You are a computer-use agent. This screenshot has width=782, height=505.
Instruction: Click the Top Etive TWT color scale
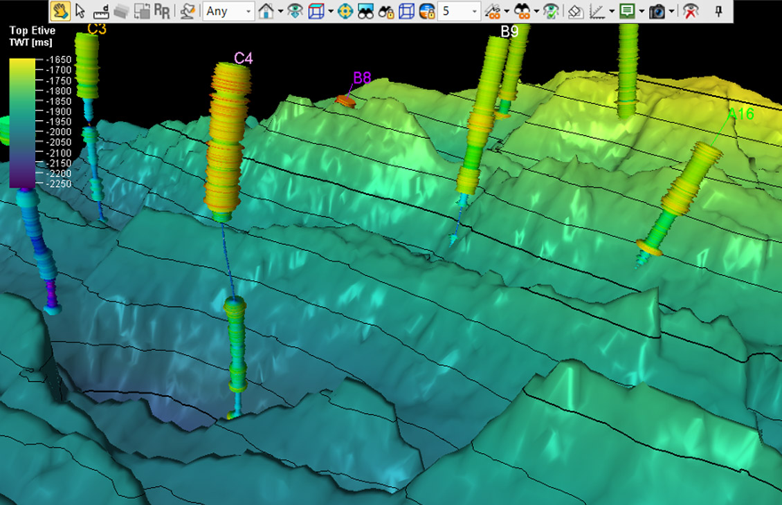21,123
